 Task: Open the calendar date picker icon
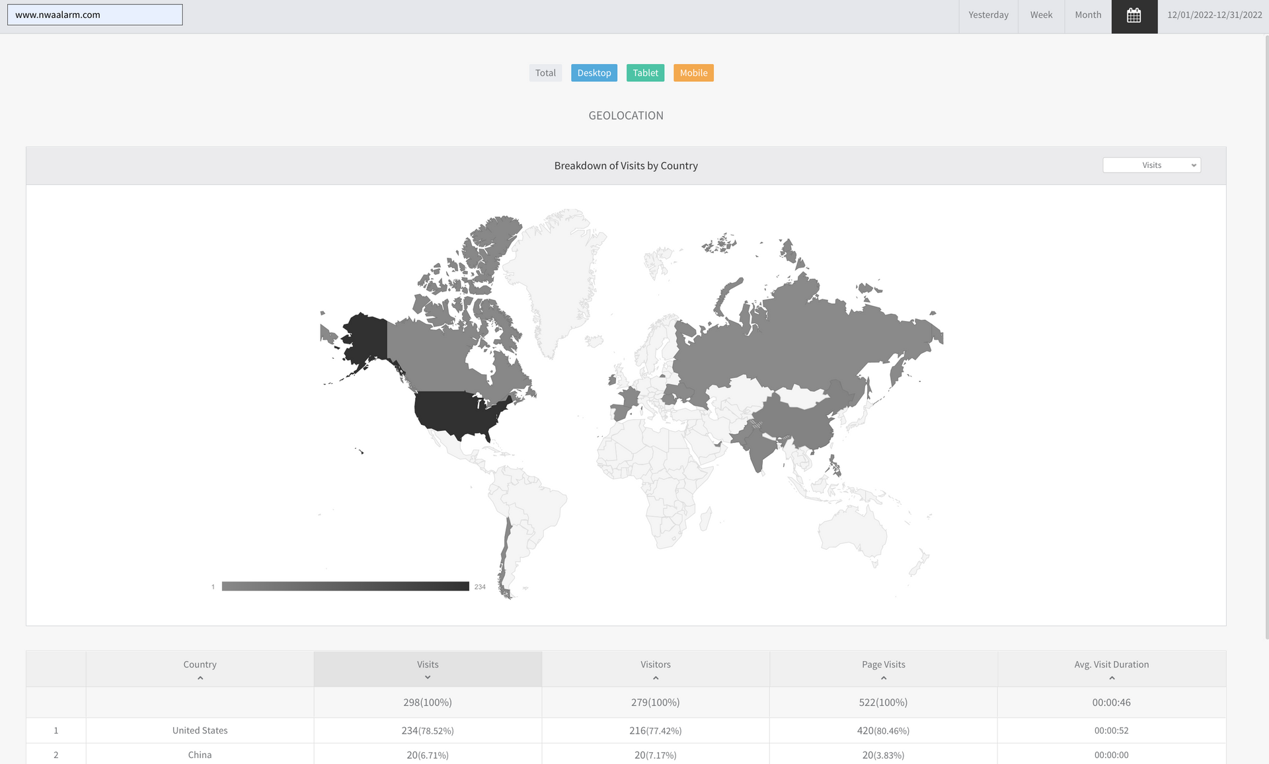click(x=1134, y=16)
